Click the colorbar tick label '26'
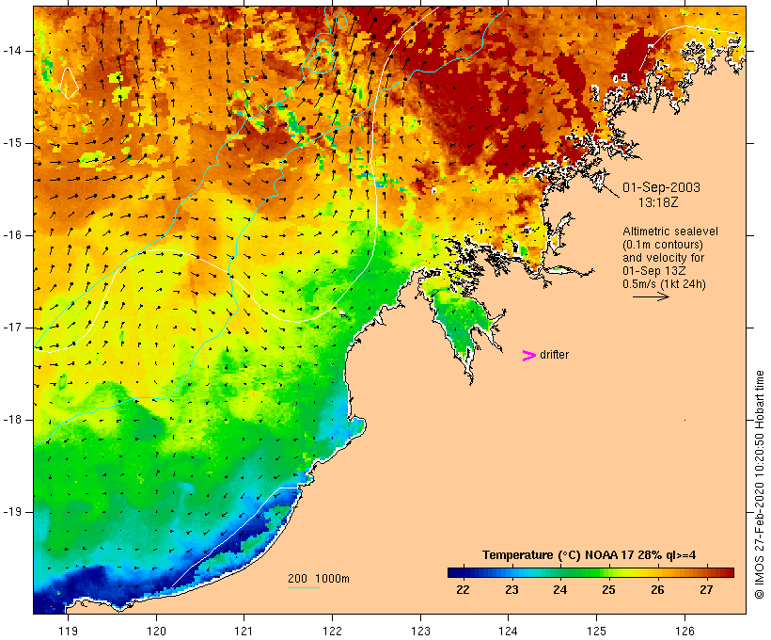 (x=657, y=589)
